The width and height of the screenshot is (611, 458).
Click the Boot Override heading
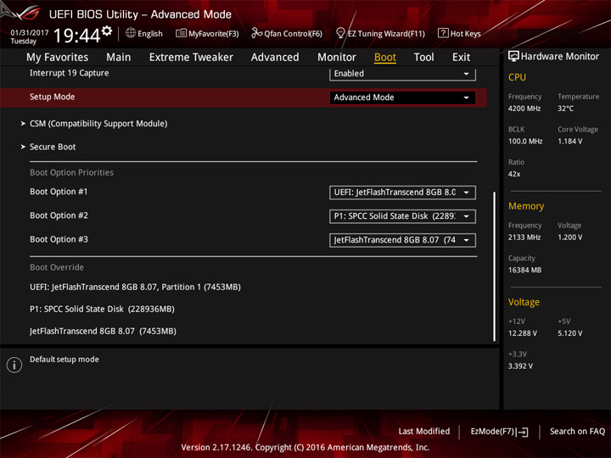57,267
